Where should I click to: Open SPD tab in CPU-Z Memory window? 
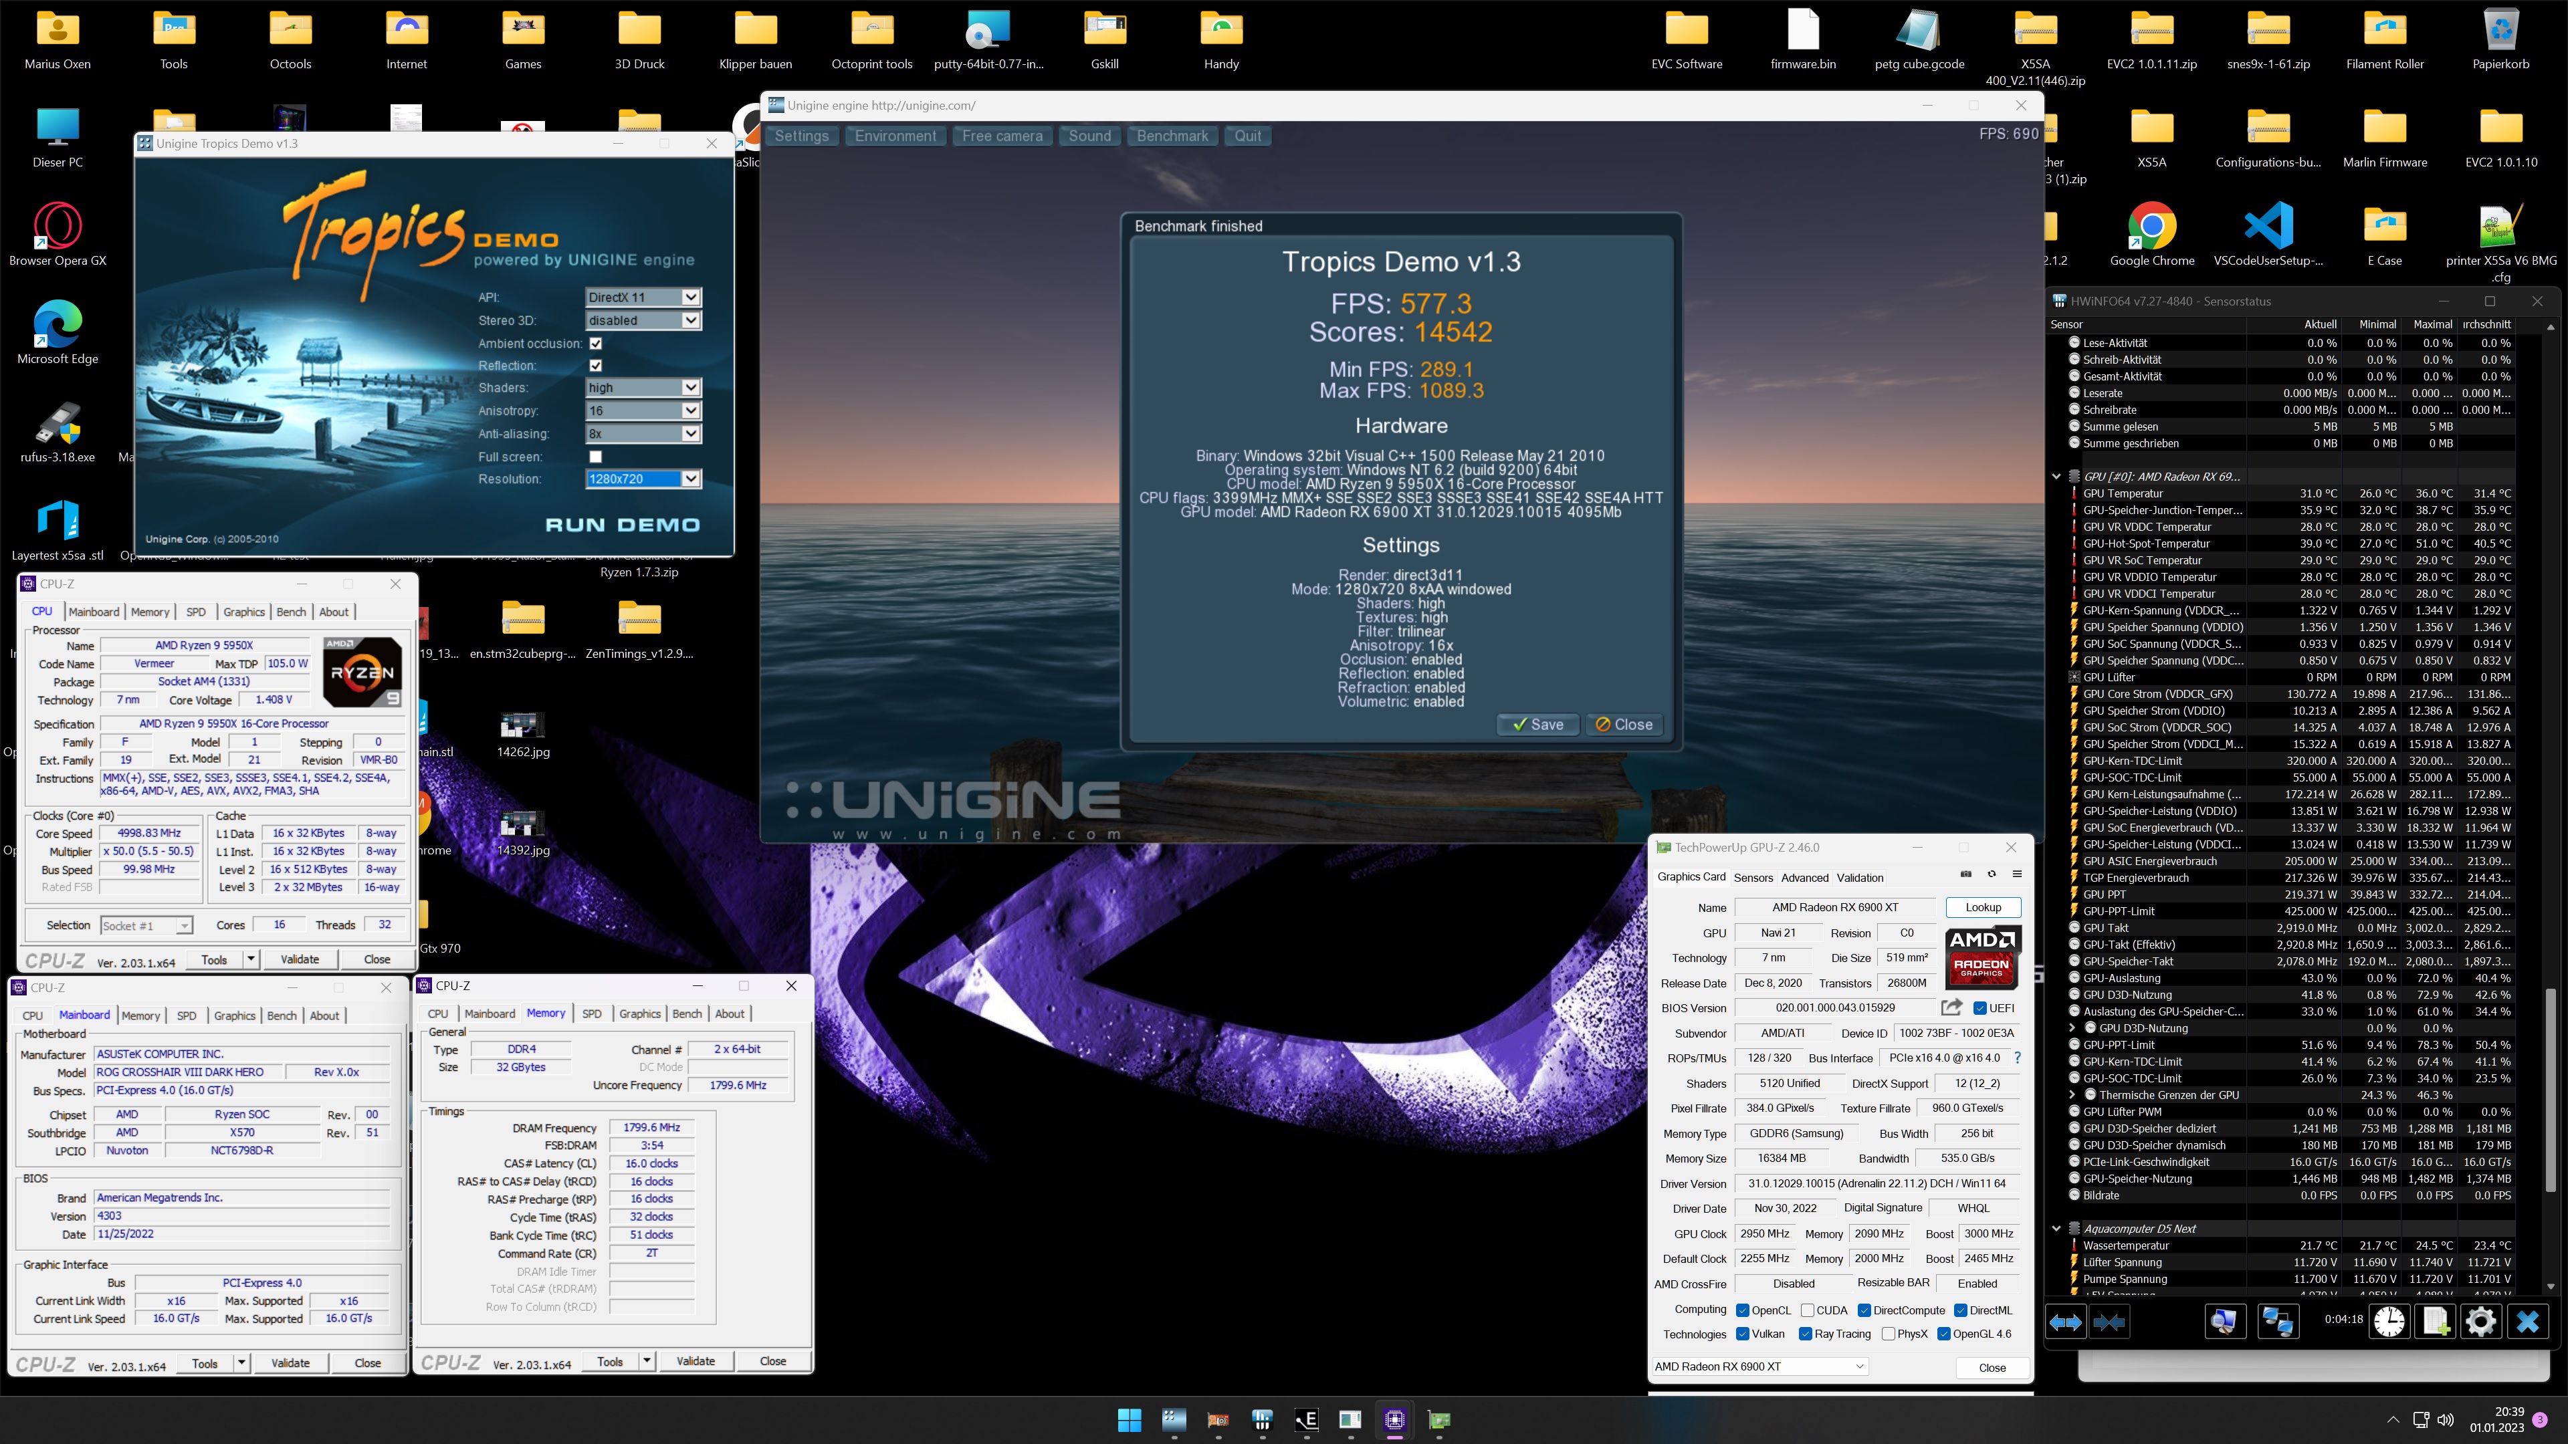pos(591,1013)
